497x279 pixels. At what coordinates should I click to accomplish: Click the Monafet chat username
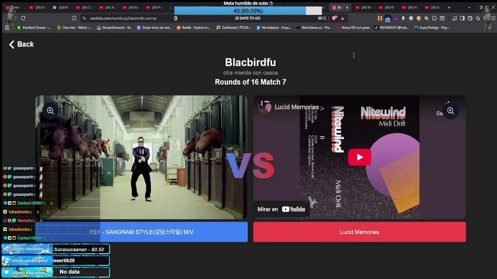coord(25,220)
